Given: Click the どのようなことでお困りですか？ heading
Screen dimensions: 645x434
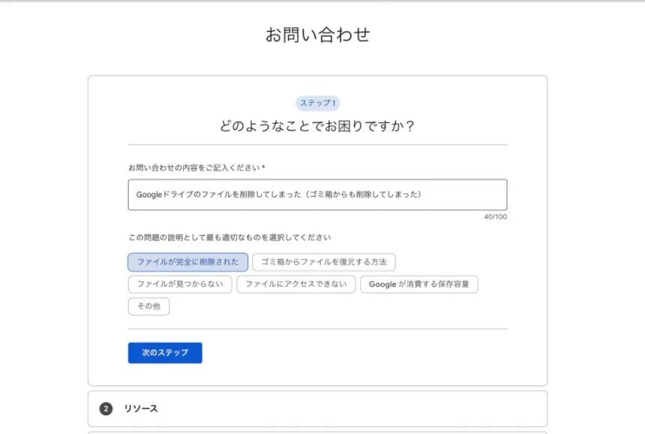Looking at the screenshot, I should (x=317, y=126).
